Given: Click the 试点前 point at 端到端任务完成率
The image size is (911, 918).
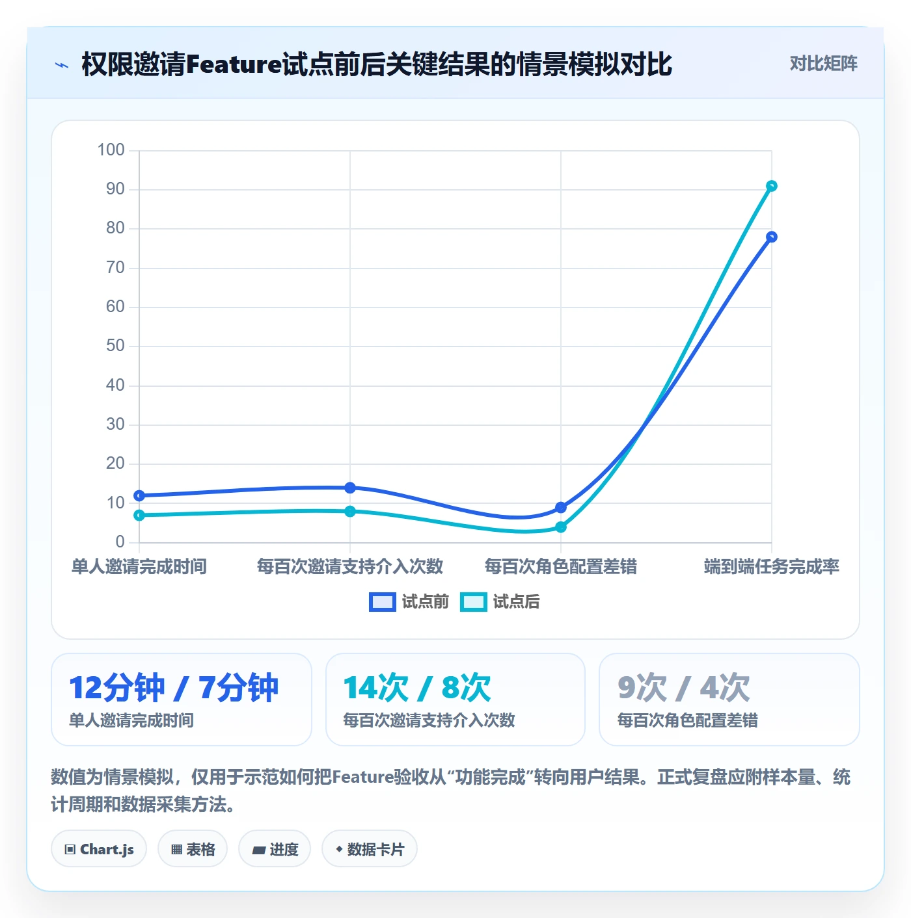Looking at the screenshot, I should 772,237.
